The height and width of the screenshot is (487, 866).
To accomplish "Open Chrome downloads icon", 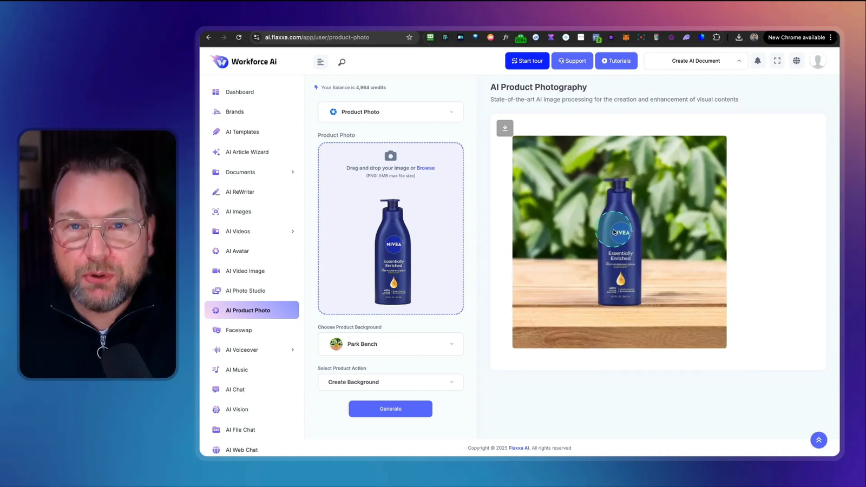I will (739, 37).
